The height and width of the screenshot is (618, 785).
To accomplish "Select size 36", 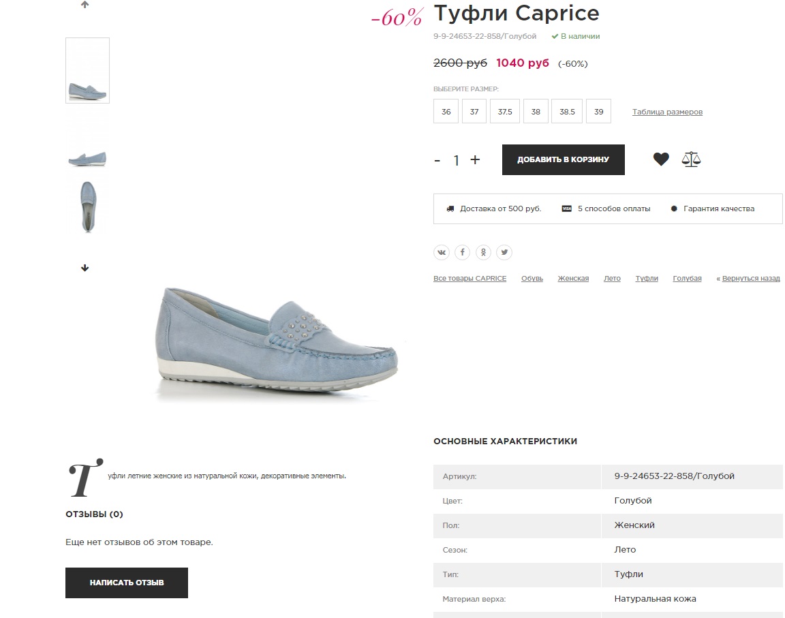I will (446, 112).
